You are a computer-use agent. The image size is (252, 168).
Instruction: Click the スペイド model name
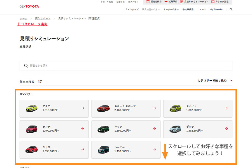[x=192, y=106]
